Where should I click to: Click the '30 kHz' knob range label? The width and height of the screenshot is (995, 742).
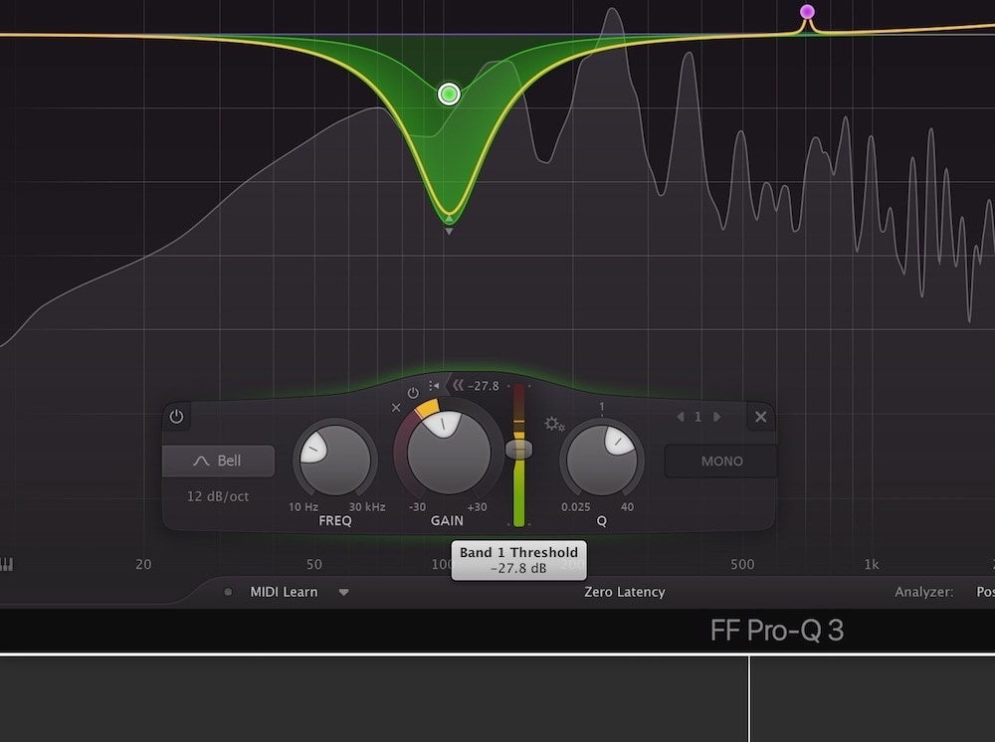coord(367,506)
